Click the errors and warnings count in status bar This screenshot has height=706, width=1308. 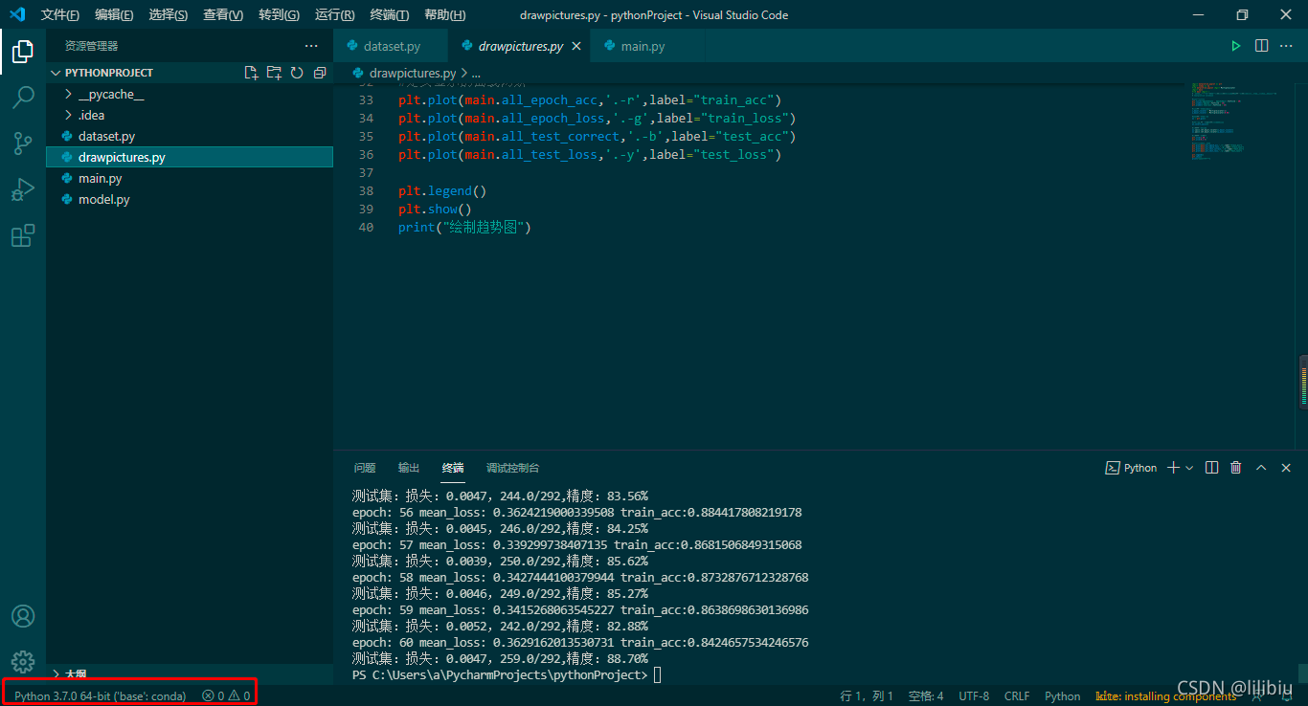226,695
